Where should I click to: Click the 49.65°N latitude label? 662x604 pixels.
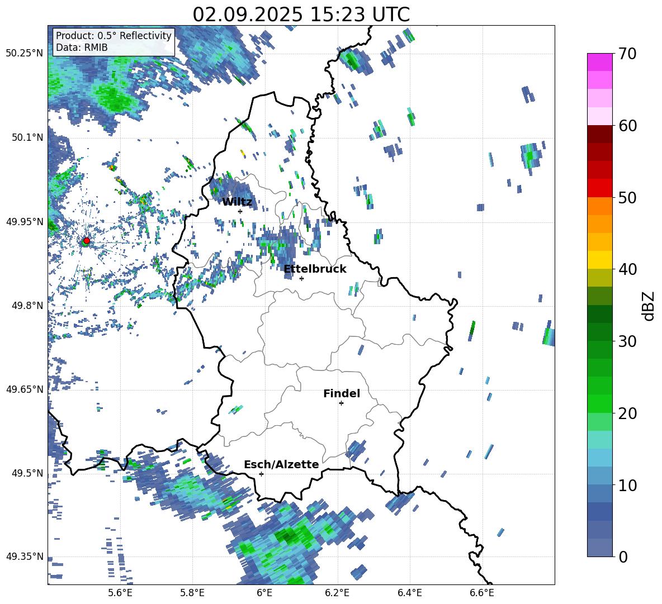coord(25,389)
